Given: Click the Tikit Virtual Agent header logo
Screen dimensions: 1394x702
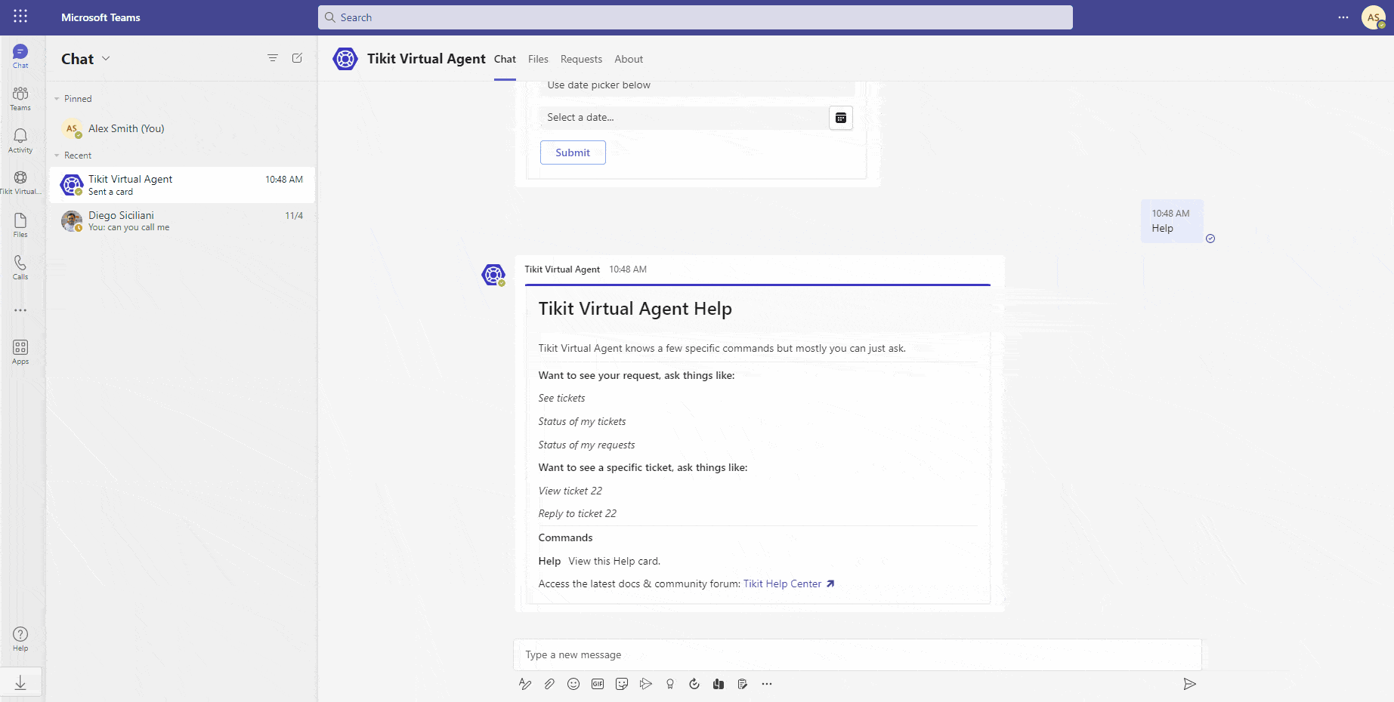Looking at the screenshot, I should pyautogui.click(x=345, y=59).
